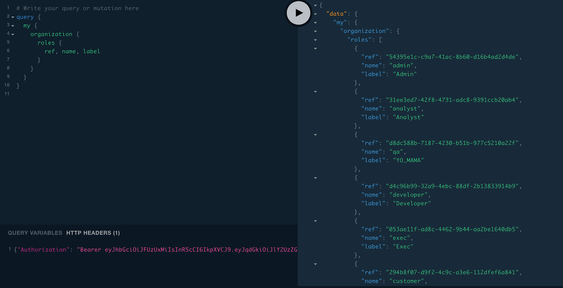Collapse the customer role object
Image resolution: width=563 pixels, height=288 pixels.
315,264
